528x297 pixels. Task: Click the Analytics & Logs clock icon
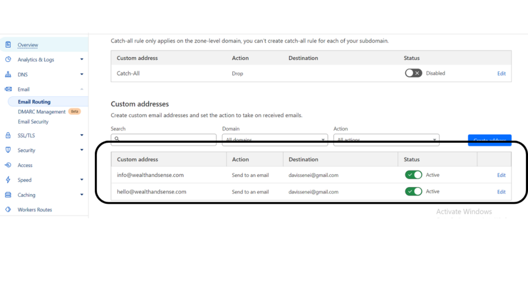[x=8, y=59]
